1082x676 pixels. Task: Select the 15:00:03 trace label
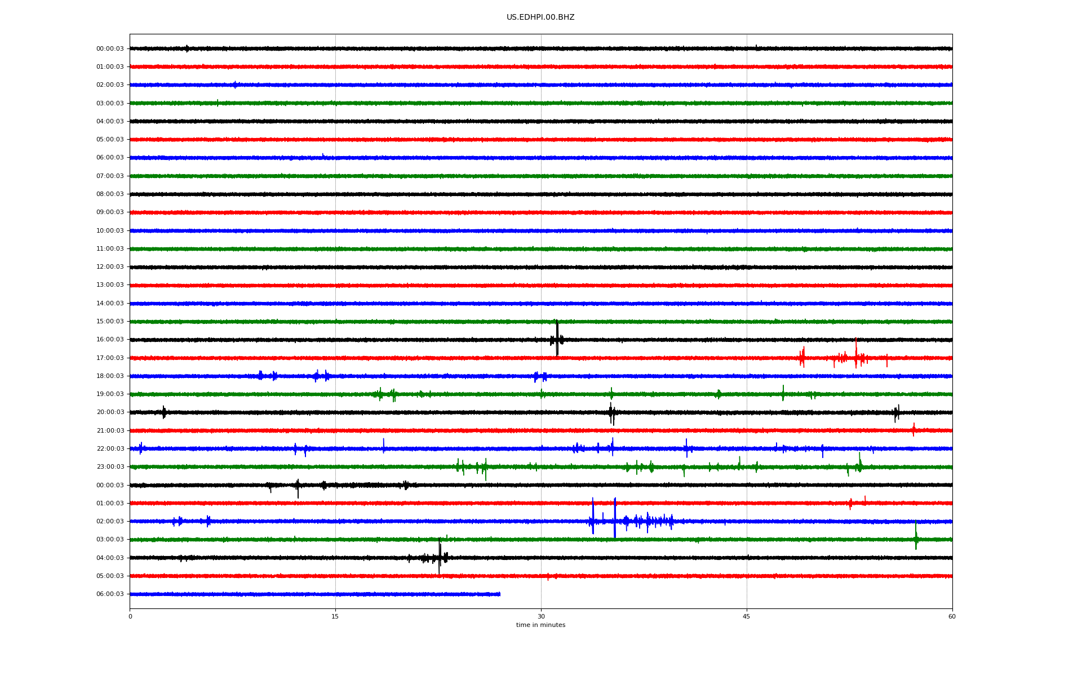pos(110,321)
